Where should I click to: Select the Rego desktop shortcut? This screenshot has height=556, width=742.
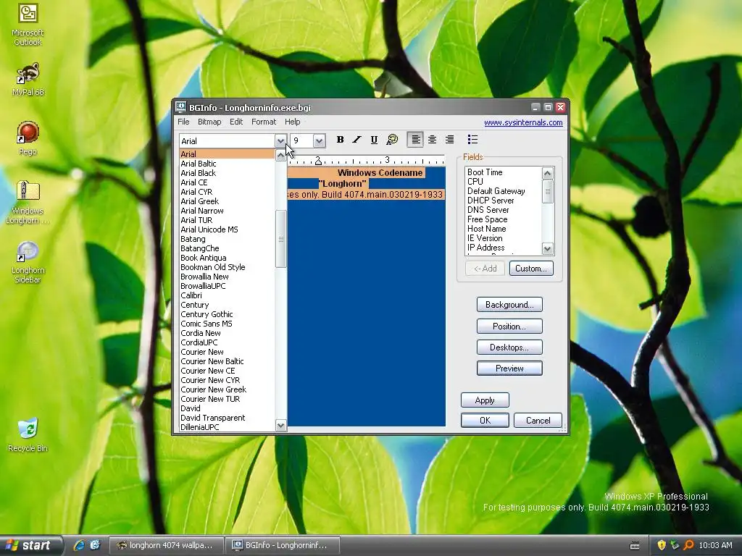[x=28, y=138]
